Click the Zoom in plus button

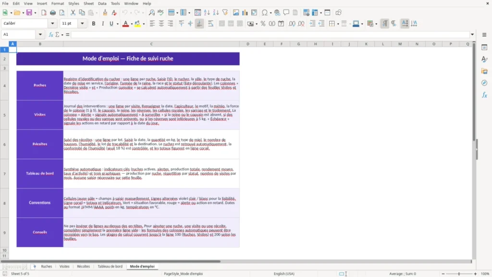tap(475, 274)
